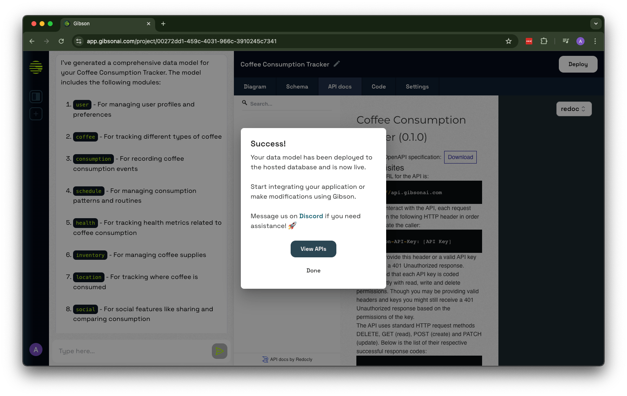Switch to the Schema tab
Viewport: 627px width, 396px height.
pyautogui.click(x=297, y=87)
